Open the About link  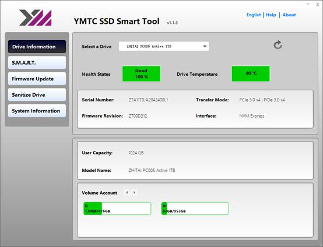tap(289, 15)
